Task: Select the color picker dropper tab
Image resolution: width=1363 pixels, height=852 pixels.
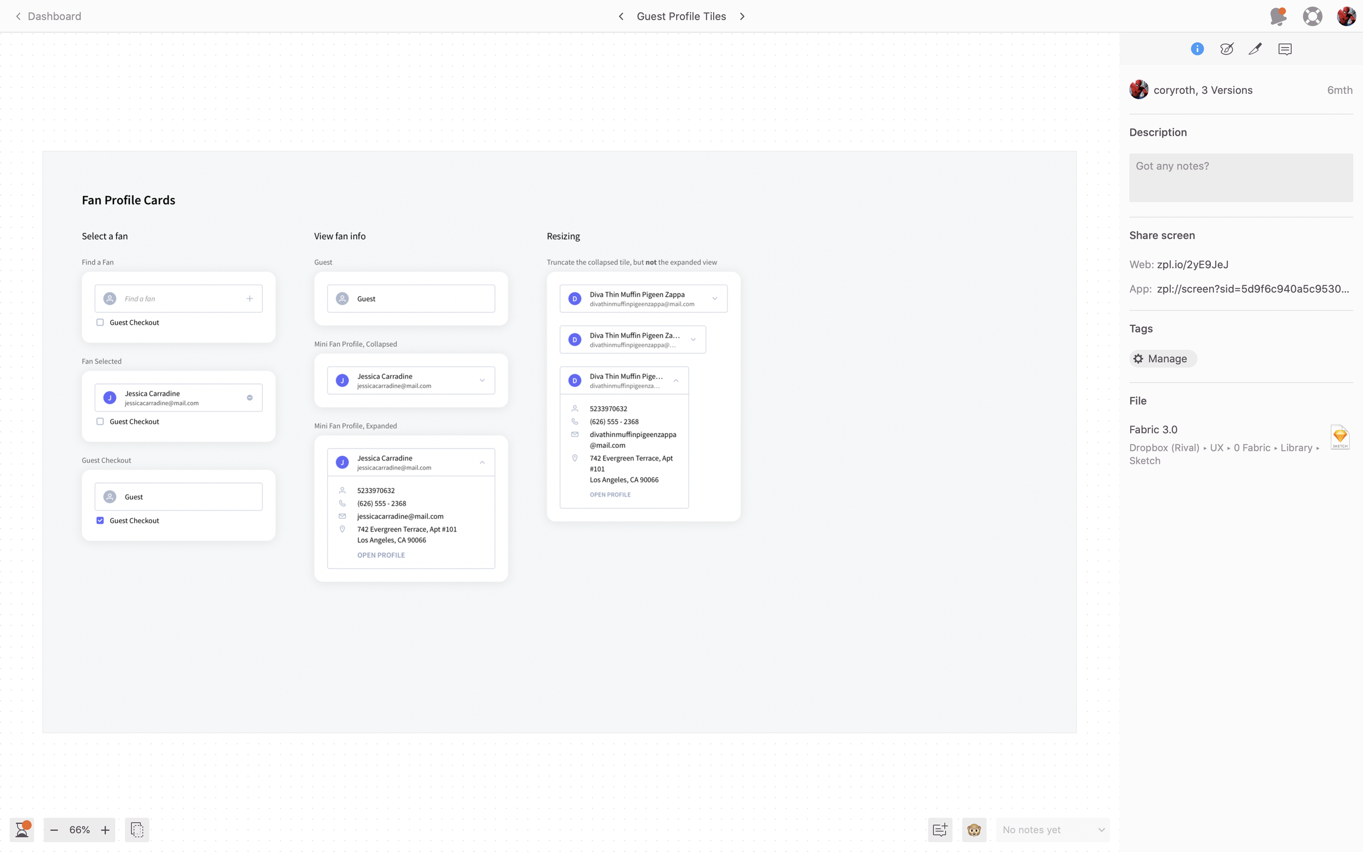Action: [1256, 49]
